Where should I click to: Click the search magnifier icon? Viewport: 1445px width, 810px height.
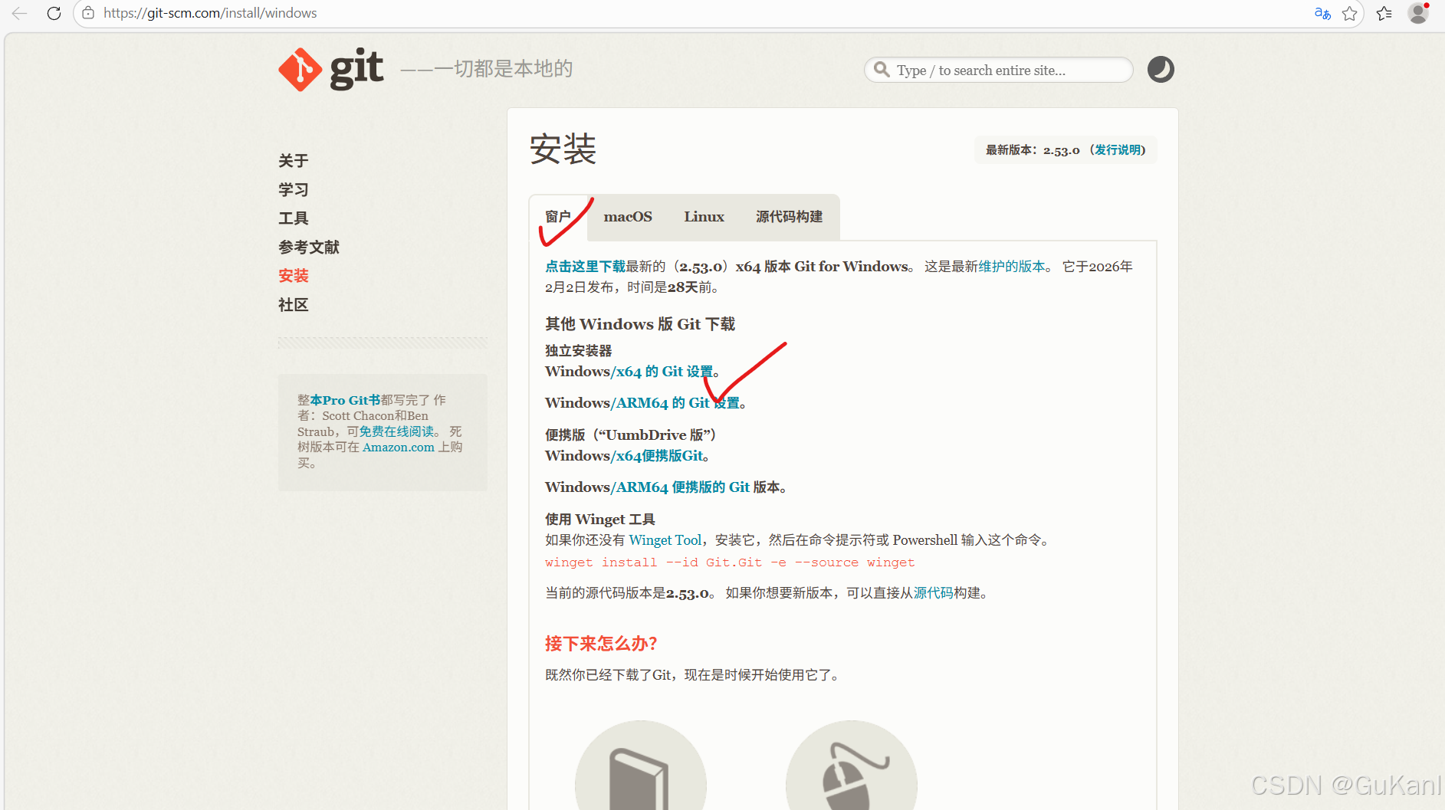tap(882, 70)
